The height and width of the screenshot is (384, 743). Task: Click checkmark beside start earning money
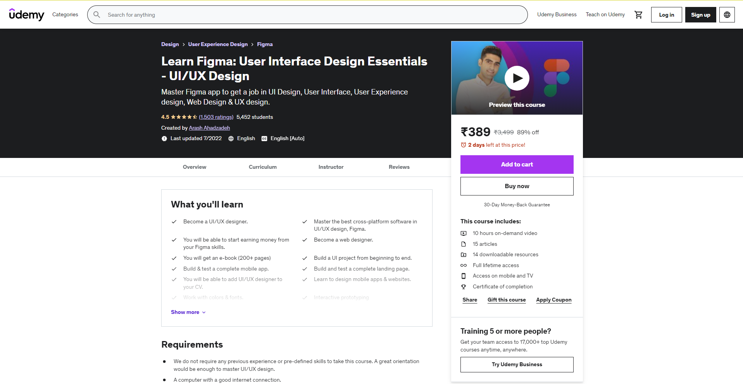point(174,240)
